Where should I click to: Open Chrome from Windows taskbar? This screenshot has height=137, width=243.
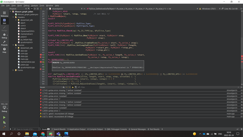click(43, 134)
